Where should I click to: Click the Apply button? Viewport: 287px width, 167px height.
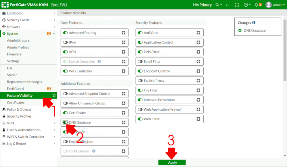172,163
